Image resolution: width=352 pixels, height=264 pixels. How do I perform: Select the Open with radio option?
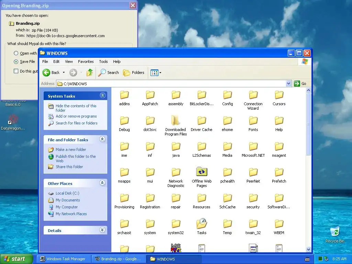click(x=16, y=53)
